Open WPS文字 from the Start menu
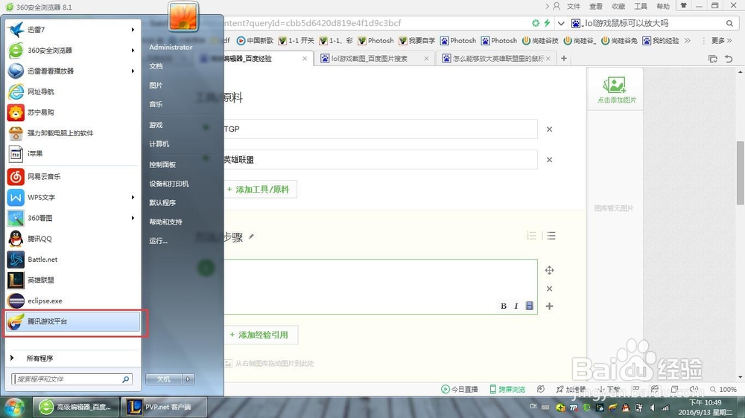This screenshot has width=745, height=418. (72, 197)
